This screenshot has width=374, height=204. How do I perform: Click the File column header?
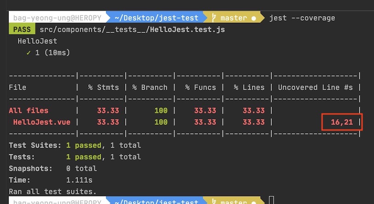tap(17, 87)
